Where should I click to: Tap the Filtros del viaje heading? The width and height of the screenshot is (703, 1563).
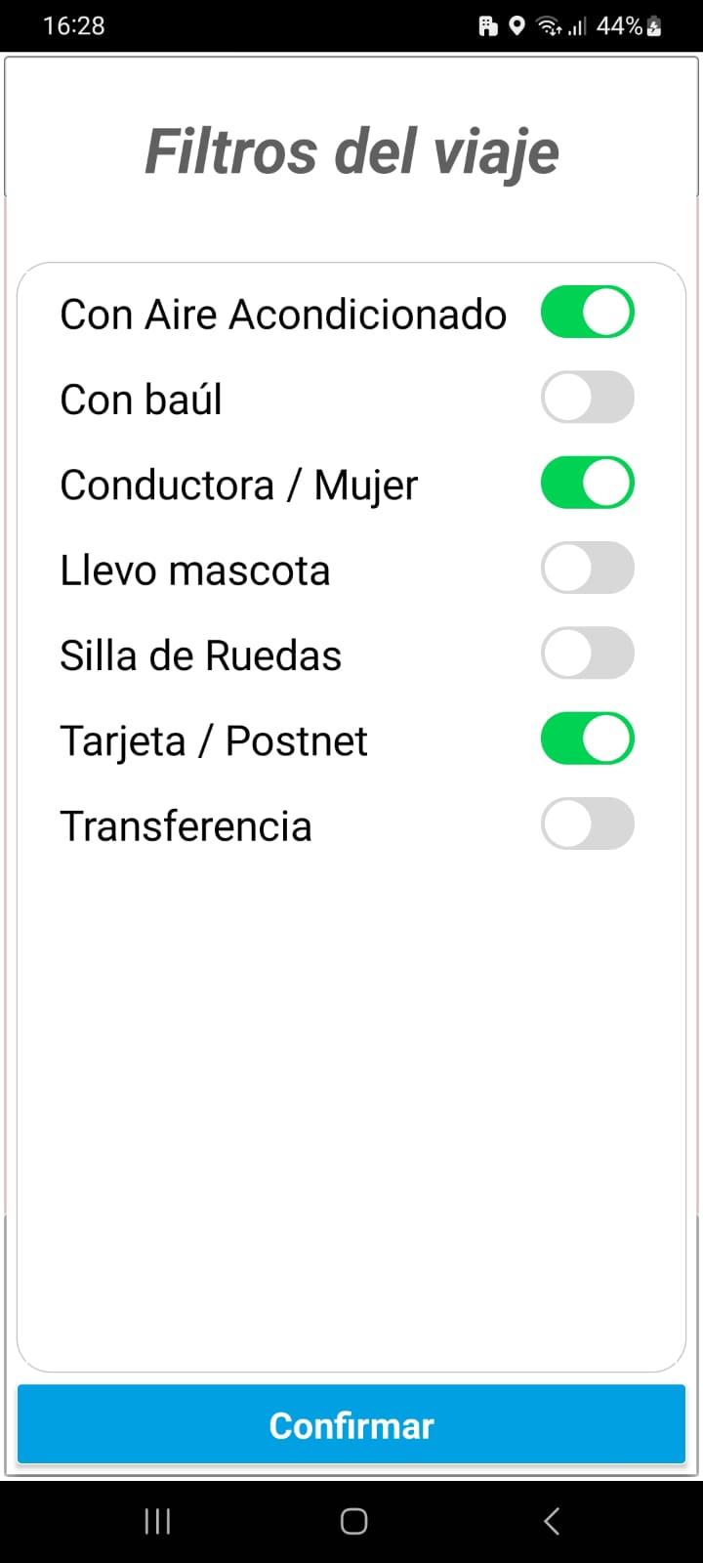[x=351, y=152]
